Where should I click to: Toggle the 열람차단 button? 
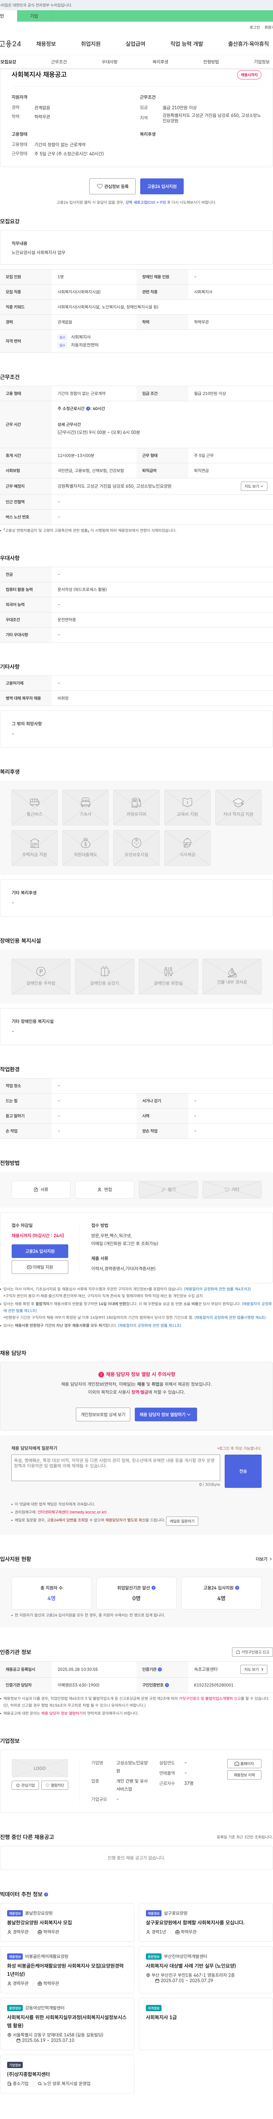pos(55,1785)
